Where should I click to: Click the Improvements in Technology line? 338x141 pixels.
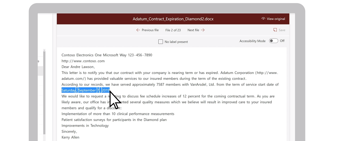[x=85, y=125]
